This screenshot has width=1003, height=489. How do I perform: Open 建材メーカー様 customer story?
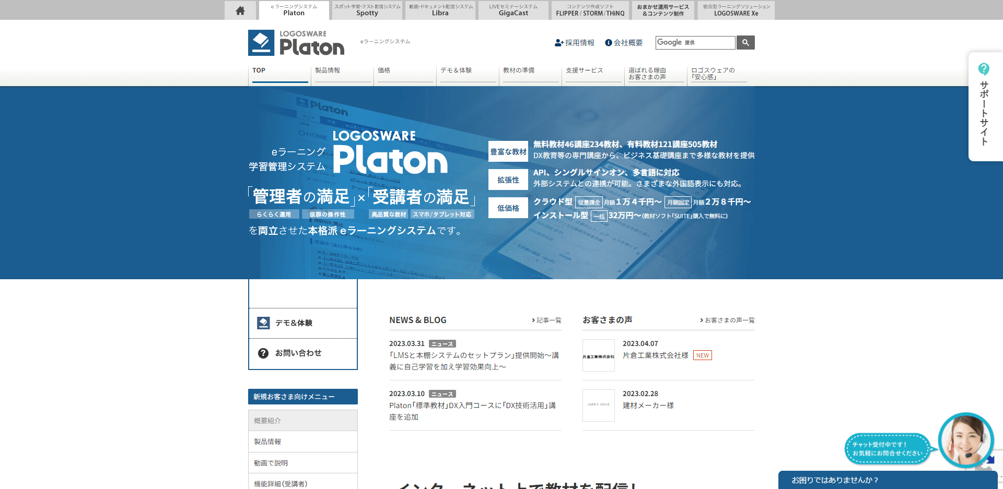648,405
